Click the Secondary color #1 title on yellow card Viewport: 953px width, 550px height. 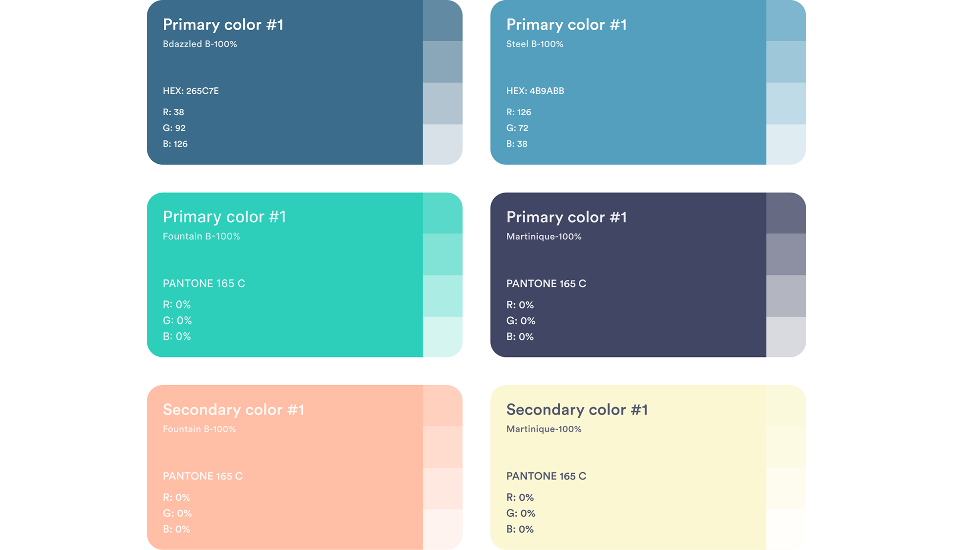pyautogui.click(x=577, y=410)
